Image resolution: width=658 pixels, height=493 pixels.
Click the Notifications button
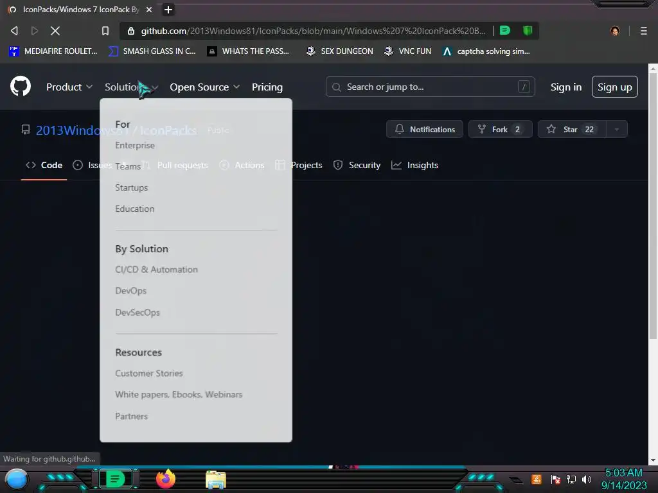tap(424, 129)
